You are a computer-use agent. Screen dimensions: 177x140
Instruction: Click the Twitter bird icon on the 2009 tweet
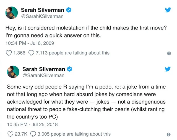pos(168,10)
